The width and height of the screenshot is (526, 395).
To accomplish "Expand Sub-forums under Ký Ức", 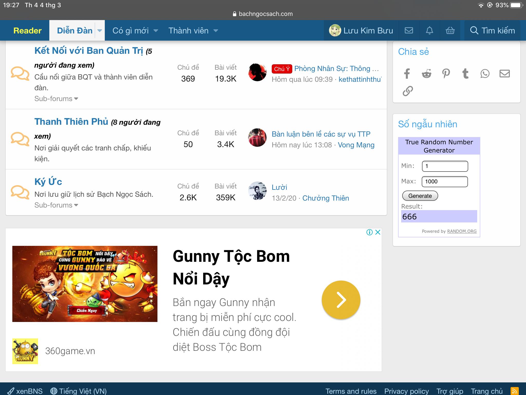I will [56, 205].
